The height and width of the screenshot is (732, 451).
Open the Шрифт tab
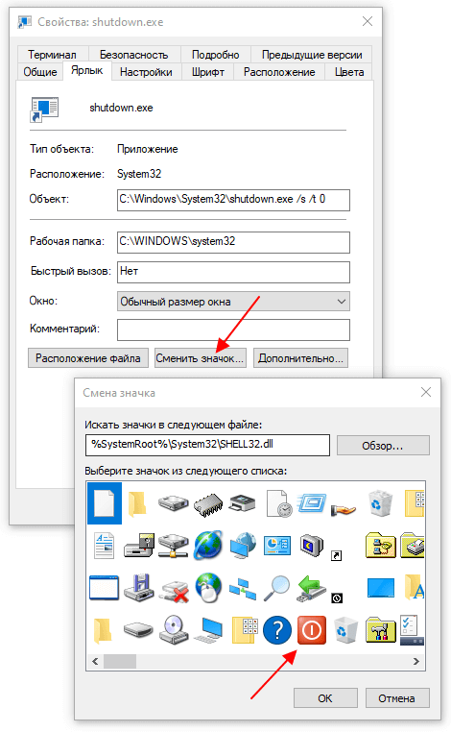(208, 72)
